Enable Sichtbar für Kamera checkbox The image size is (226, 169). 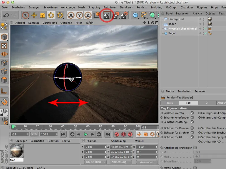[192, 128]
